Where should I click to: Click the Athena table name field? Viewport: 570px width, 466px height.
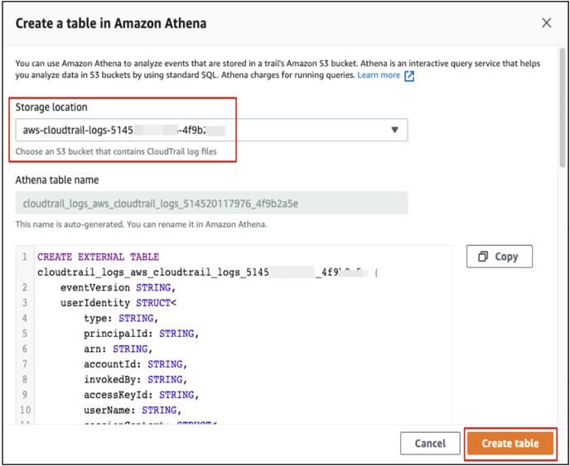click(x=211, y=203)
